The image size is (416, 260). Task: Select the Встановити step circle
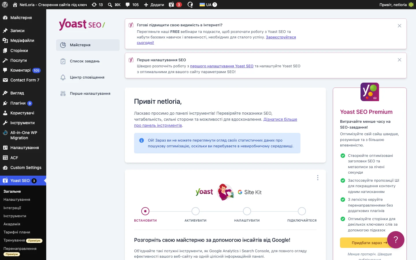(x=145, y=211)
